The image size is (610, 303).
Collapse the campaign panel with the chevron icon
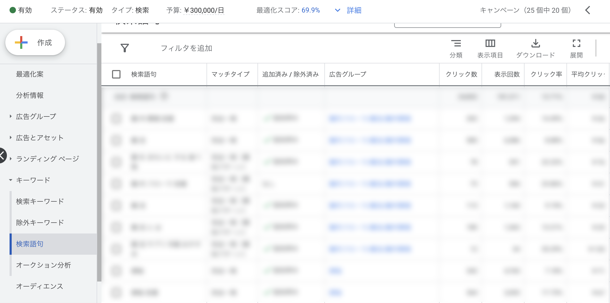[x=587, y=10]
